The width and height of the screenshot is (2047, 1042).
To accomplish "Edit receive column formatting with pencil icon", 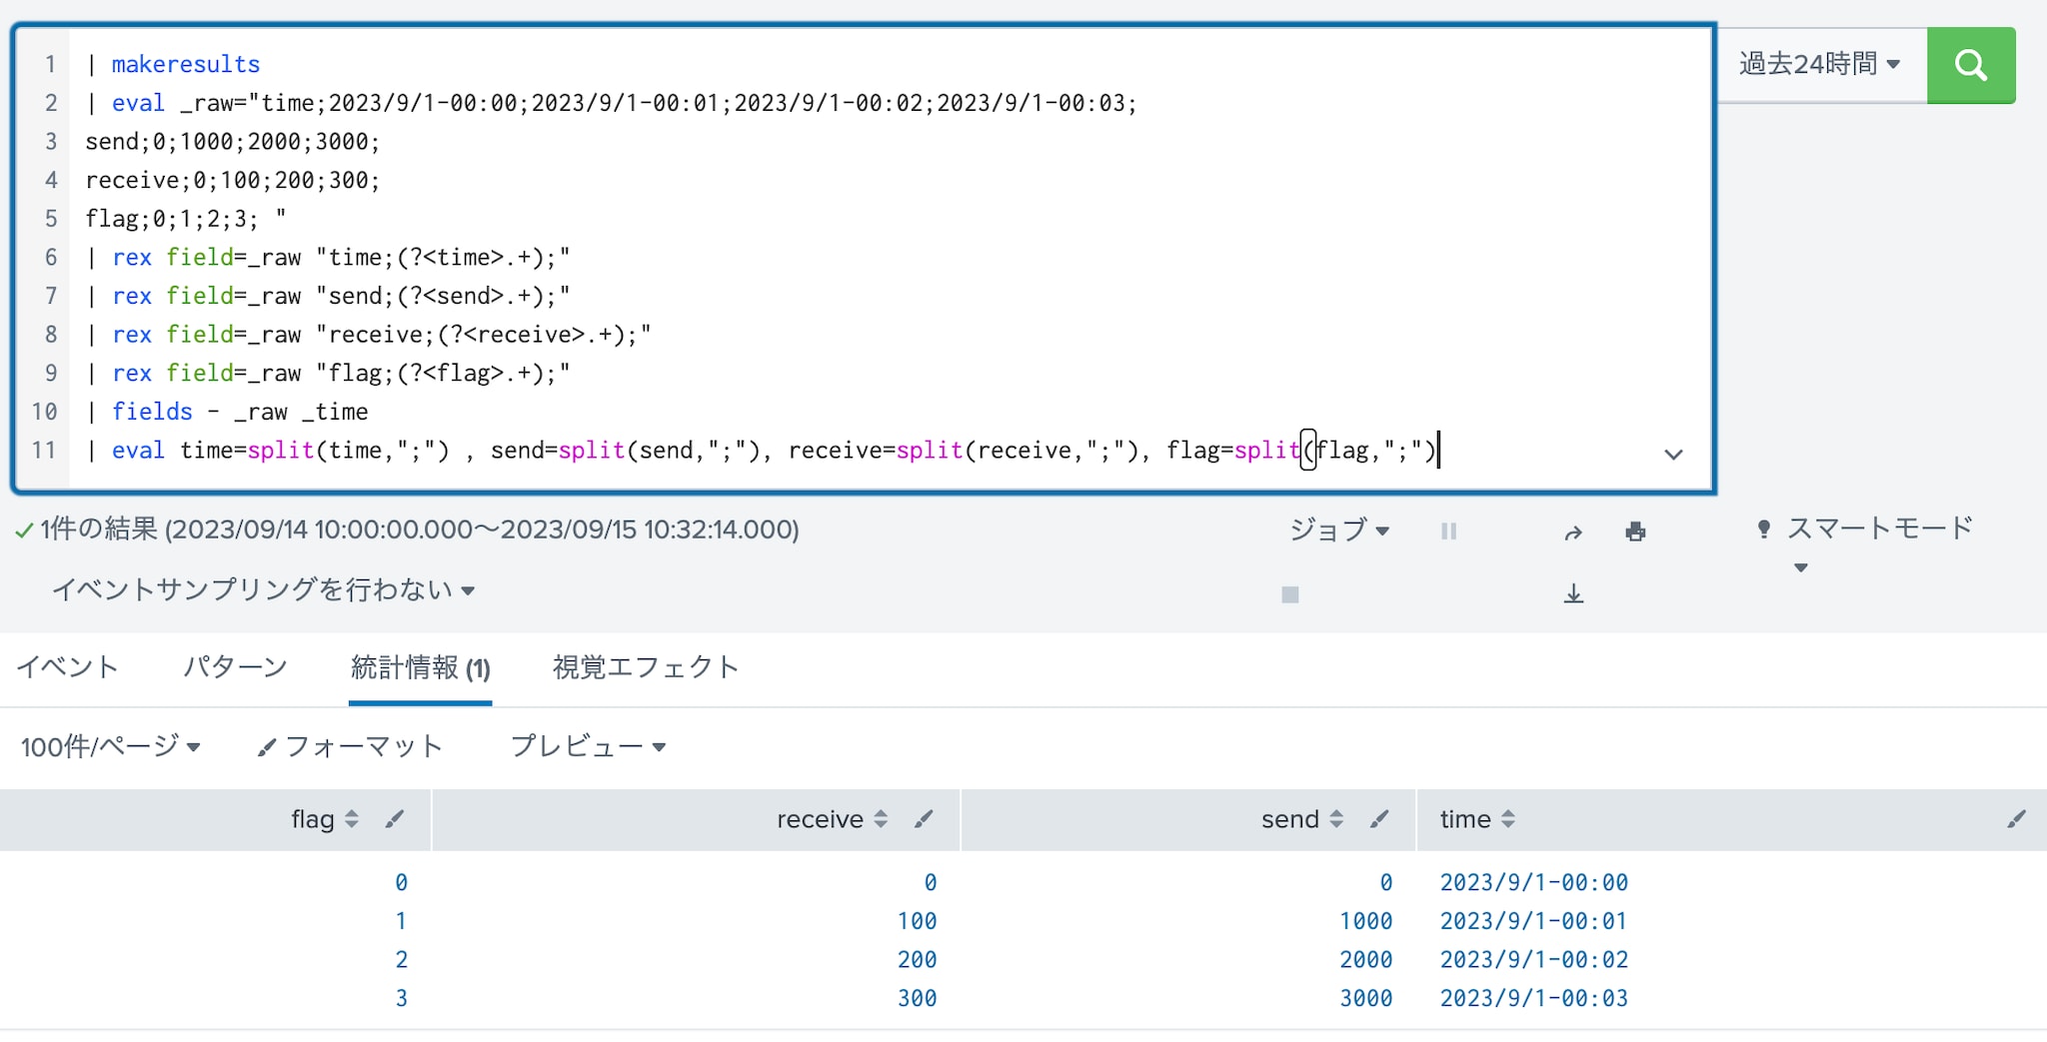I will pos(924,819).
